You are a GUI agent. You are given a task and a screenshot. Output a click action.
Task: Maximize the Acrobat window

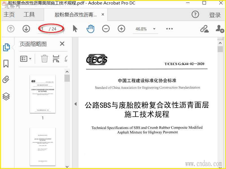coord(204,3)
